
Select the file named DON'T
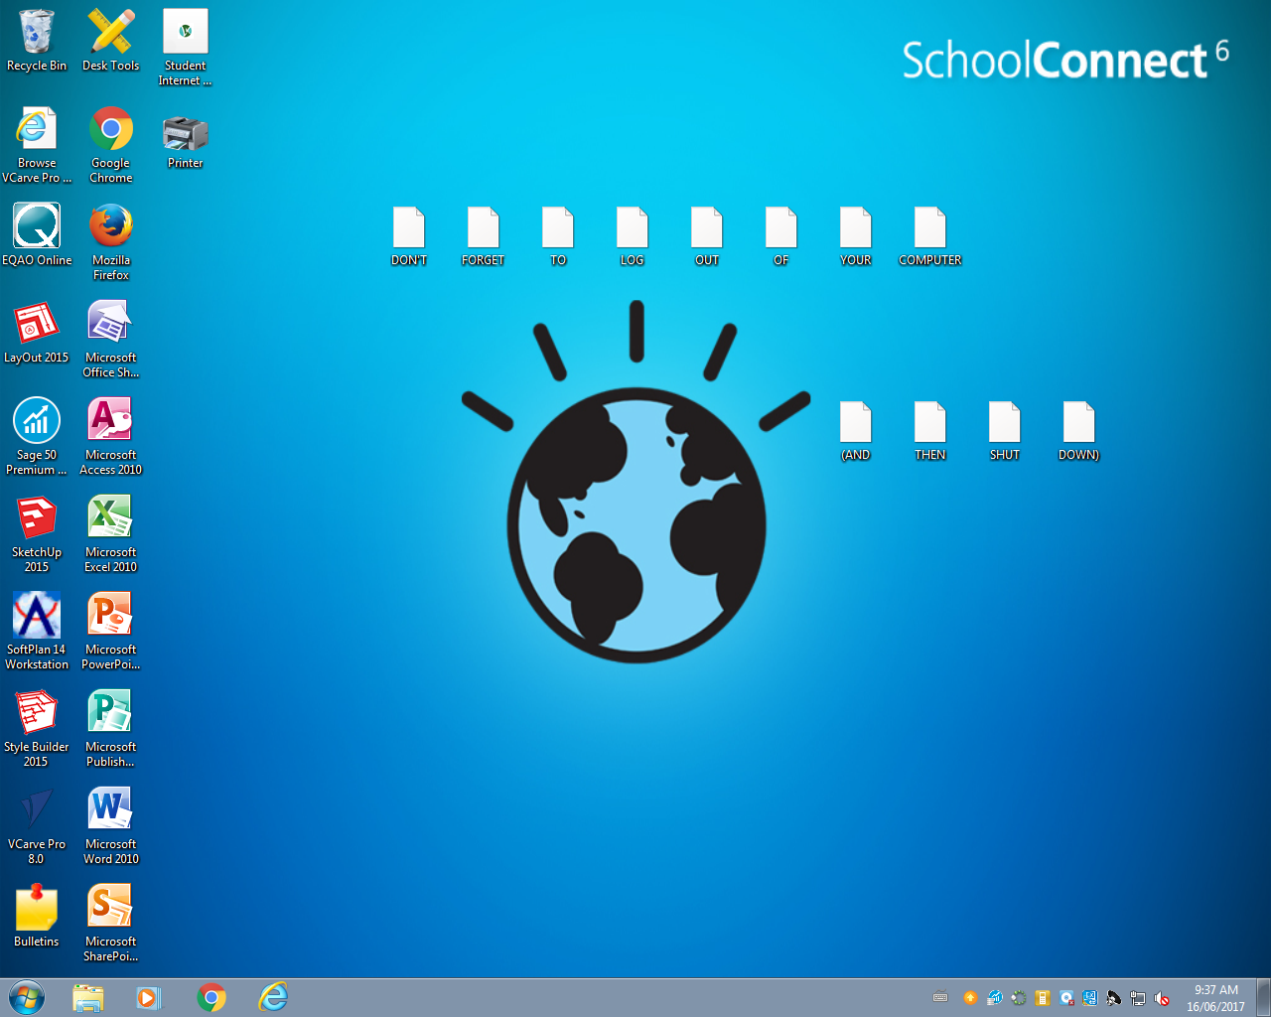(x=409, y=236)
